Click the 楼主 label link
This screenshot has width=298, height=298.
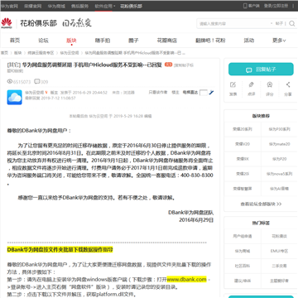click(175, 93)
